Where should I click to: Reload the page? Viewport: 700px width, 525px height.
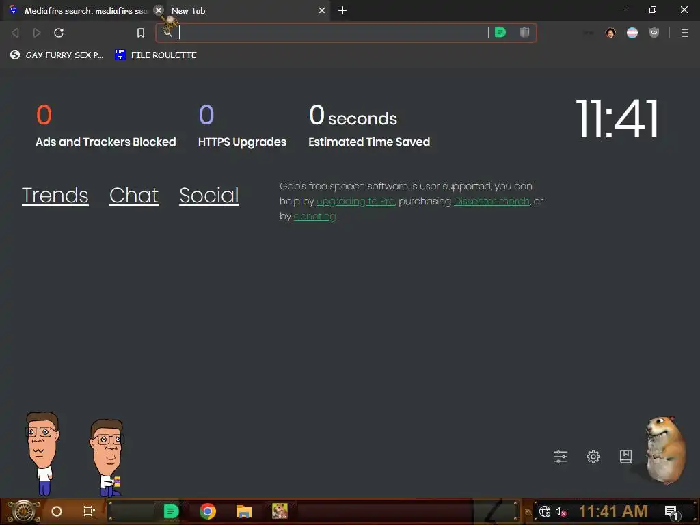[59, 33]
